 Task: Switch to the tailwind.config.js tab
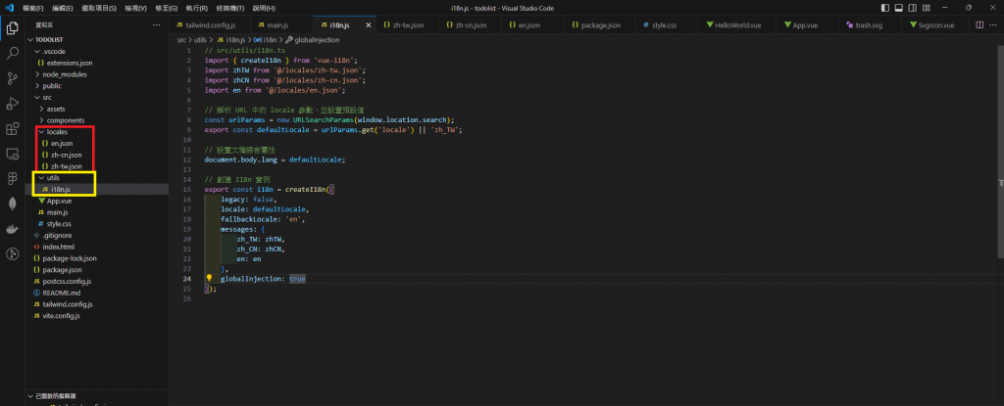click(209, 25)
